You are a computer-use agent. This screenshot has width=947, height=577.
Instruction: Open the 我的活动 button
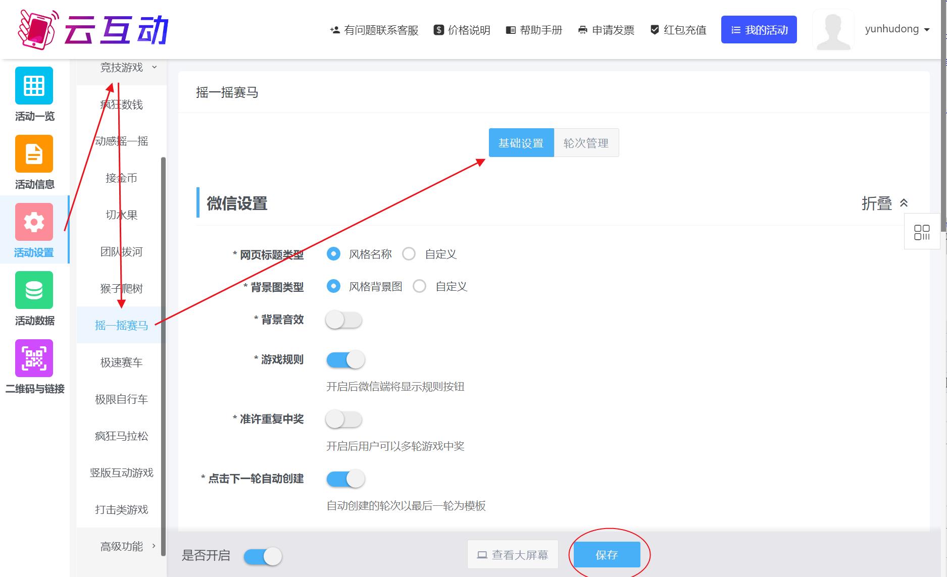click(x=759, y=30)
